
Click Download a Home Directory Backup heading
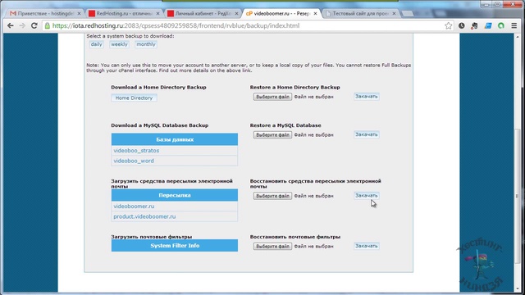pyautogui.click(x=158, y=88)
